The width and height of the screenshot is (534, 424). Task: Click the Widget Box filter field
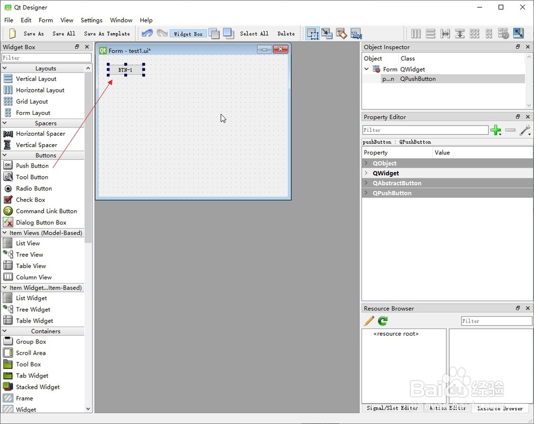[46, 58]
